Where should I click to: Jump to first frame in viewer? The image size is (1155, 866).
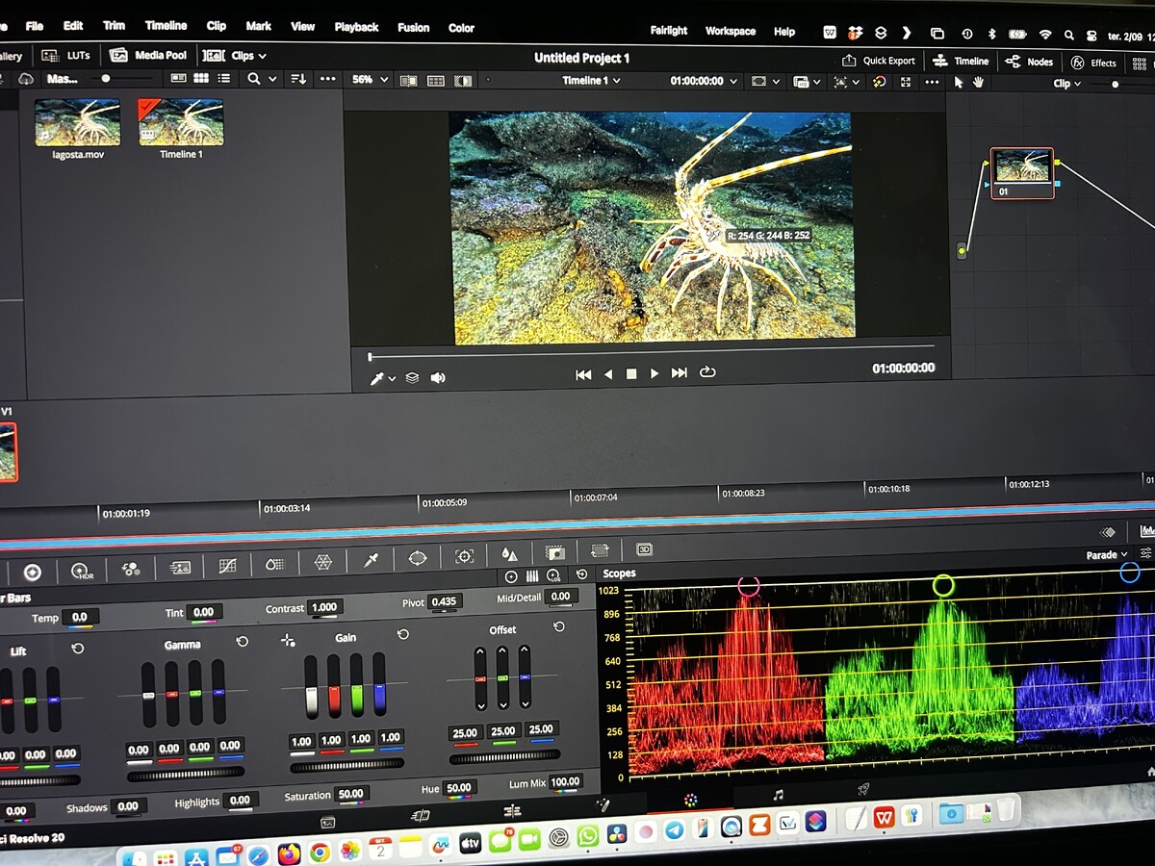coord(583,375)
